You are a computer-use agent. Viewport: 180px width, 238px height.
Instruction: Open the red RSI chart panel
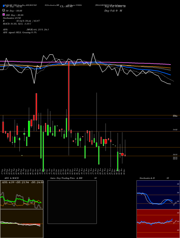[158, 224]
